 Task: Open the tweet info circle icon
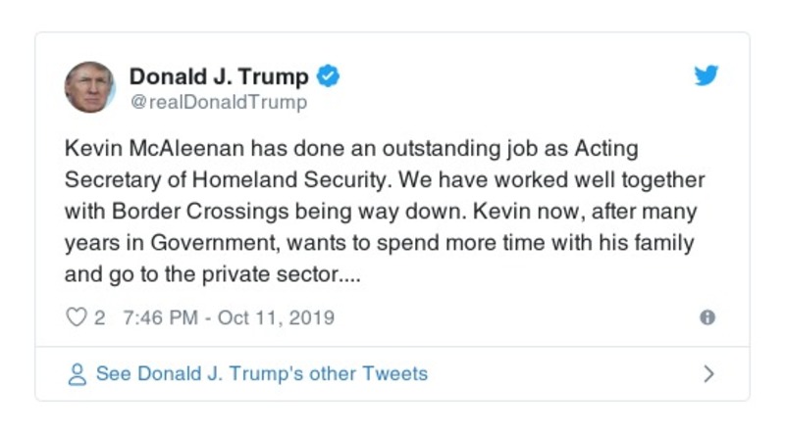point(706,317)
